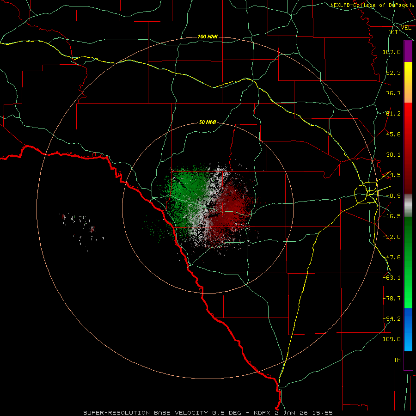The width and height of the screenshot is (416, 416).
Task: Click the VEL legend title
Action: (x=406, y=28)
